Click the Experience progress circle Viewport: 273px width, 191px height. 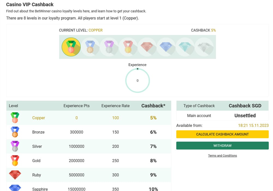point(138,80)
